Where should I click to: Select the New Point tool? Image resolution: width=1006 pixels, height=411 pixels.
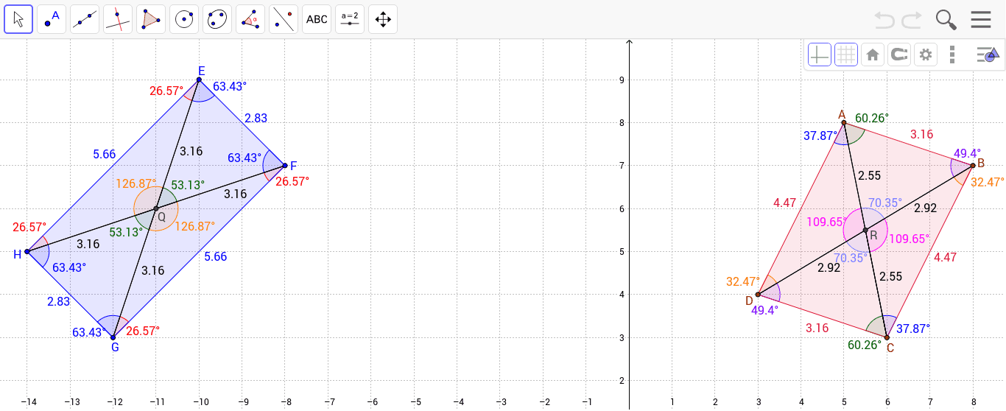pyautogui.click(x=52, y=19)
